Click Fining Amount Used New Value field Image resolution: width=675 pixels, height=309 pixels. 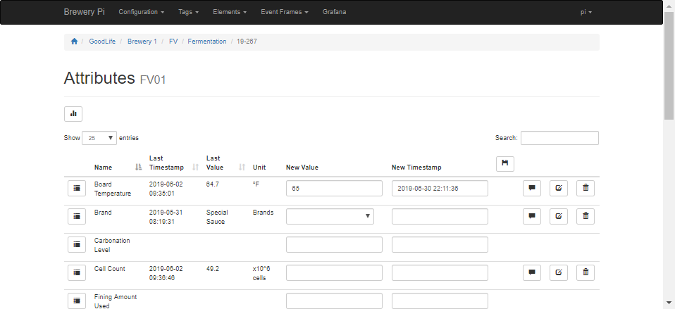pos(334,301)
